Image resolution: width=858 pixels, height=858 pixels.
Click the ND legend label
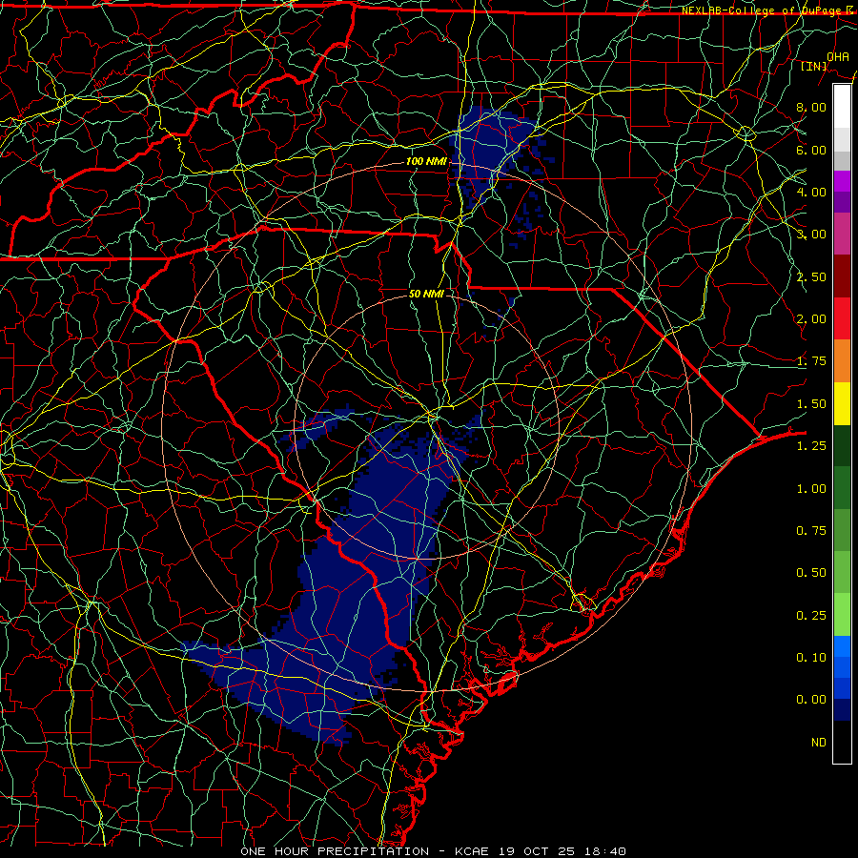click(819, 743)
